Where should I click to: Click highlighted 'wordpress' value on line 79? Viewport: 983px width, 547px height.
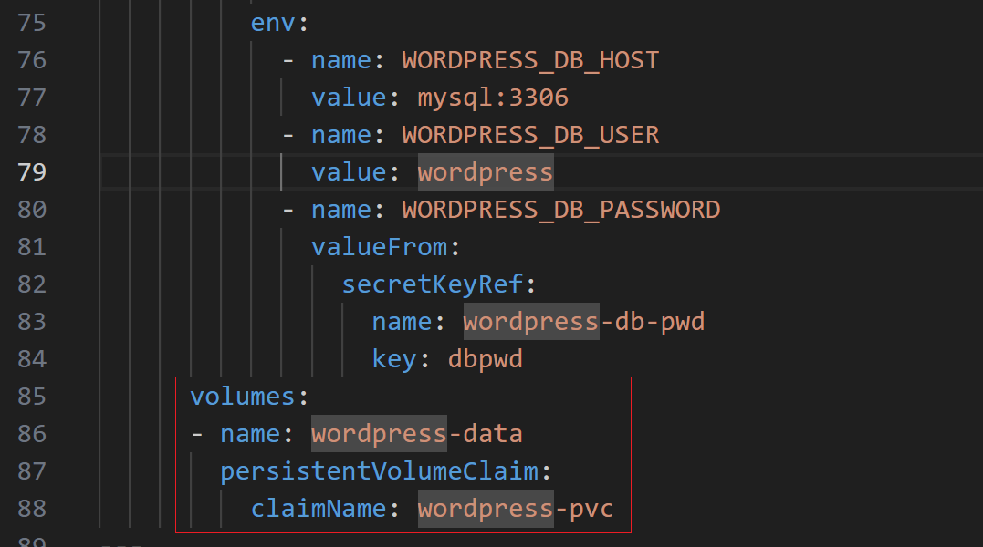pyautogui.click(x=486, y=172)
